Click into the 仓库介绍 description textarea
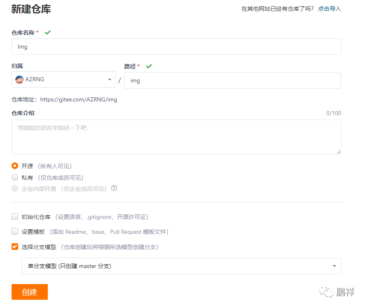 (176, 137)
